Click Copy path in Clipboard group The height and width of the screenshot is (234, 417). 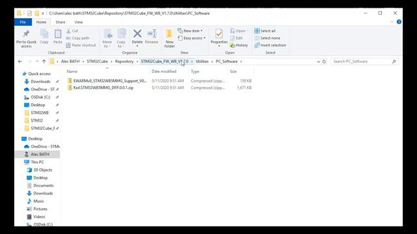(x=78, y=38)
